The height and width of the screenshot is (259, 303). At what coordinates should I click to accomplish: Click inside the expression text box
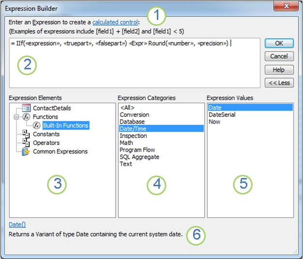coord(135,63)
